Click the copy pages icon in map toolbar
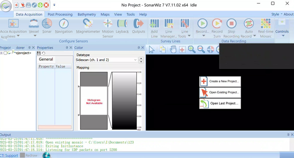Screen dimensions: 294x158 162,49
